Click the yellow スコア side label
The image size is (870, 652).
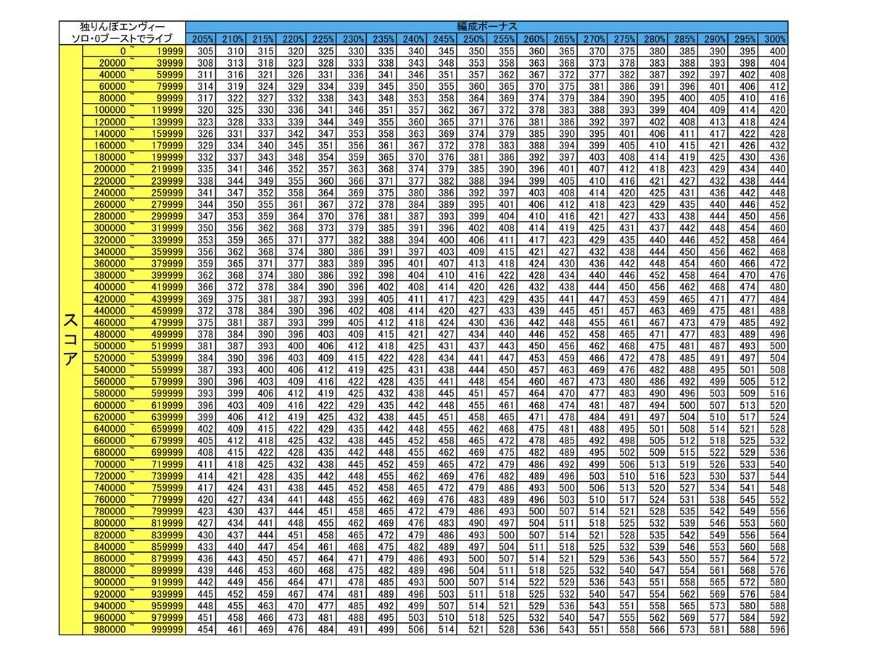71,339
